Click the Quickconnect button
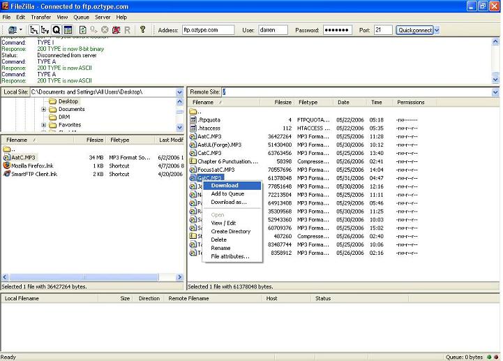Screen dimensions: 503x361 [x=414, y=30]
